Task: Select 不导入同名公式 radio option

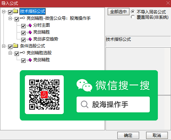Action: tap(133, 12)
